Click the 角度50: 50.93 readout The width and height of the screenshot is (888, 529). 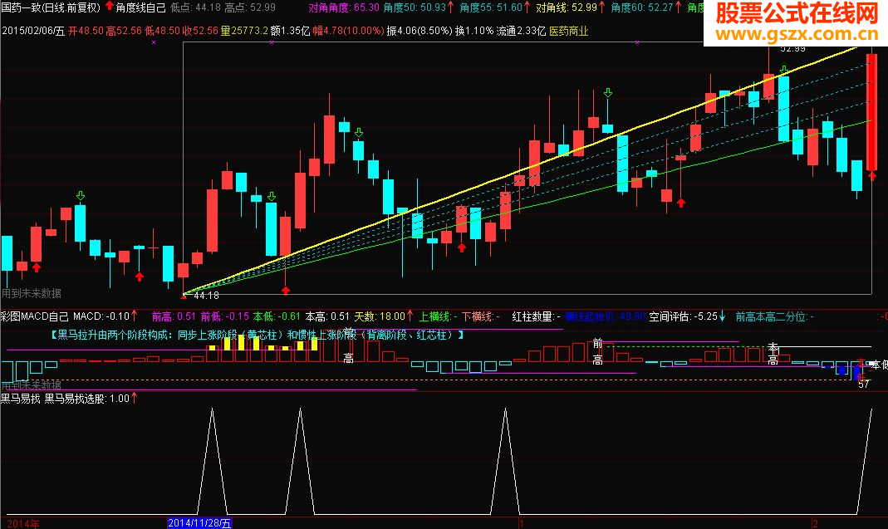pos(415,7)
